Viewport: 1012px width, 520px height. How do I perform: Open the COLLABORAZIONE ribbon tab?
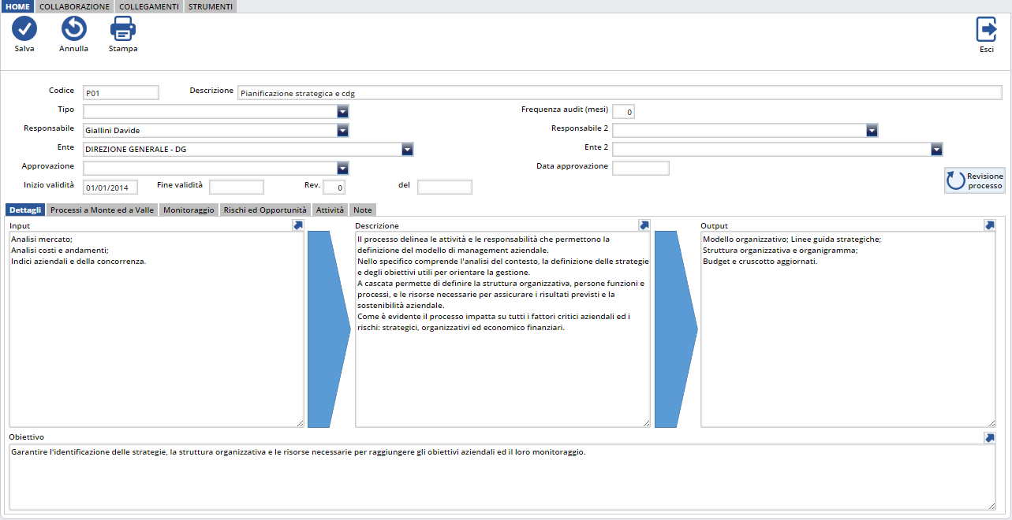tap(74, 6)
